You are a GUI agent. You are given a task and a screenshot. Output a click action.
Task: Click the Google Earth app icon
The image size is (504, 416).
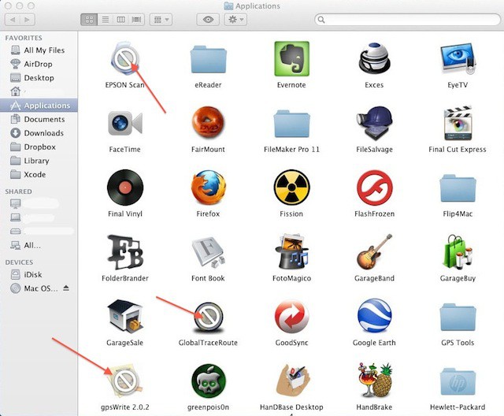click(374, 317)
